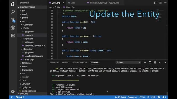The height and width of the screenshot is (99, 177).
Task: Expand the OUTLINE section
Action: point(32,94)
